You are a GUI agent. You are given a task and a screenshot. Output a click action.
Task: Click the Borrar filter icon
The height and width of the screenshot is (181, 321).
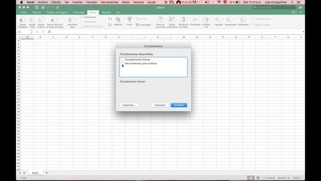tap(137, 19)
